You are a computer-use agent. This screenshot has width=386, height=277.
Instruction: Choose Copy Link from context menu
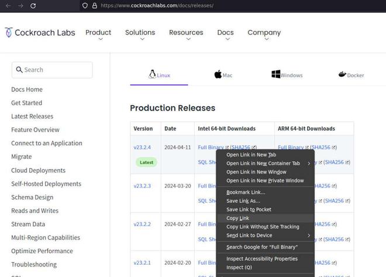pos(237,218)
